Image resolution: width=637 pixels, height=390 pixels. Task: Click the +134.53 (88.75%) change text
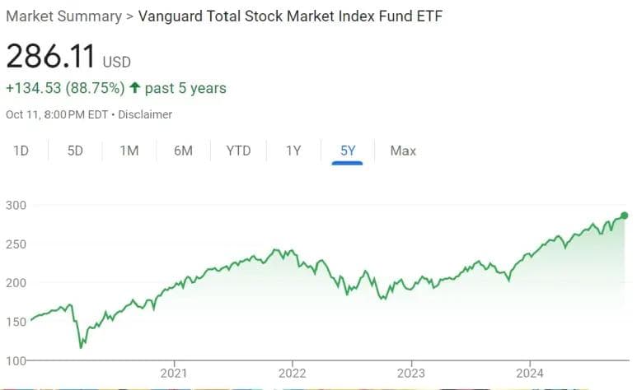click(x=65, y=88)
